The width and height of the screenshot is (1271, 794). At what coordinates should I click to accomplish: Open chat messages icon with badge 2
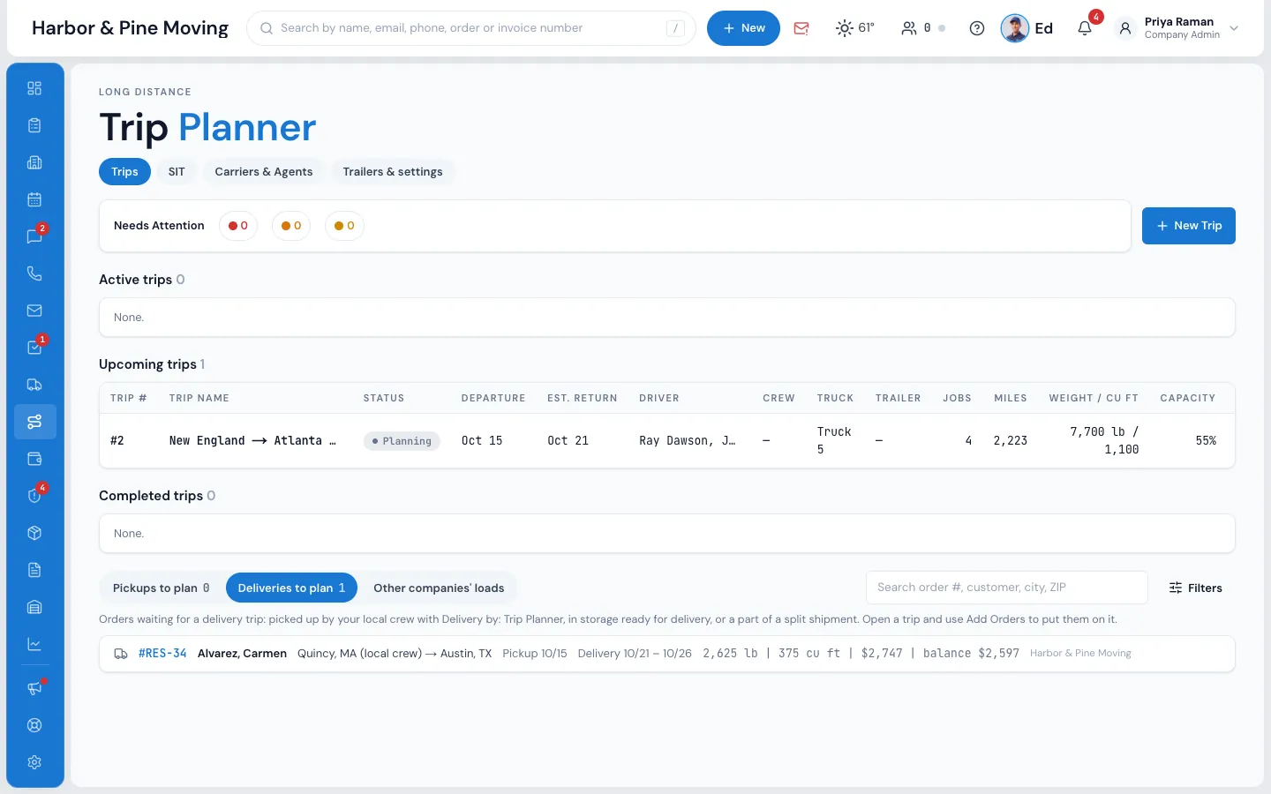click(x=34, y=236)
